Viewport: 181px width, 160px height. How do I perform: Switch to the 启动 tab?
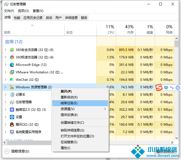point(49,18)
